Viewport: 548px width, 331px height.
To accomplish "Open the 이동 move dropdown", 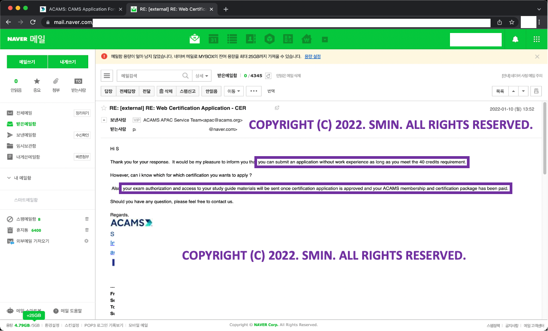I will point(233,91).
